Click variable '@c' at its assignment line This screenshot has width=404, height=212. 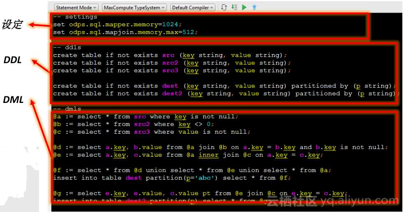[57, 132]
